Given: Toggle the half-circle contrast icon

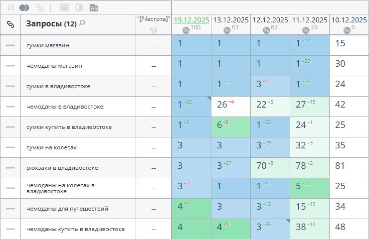Looking at the screenshot, I should click(x=79, y=7).
